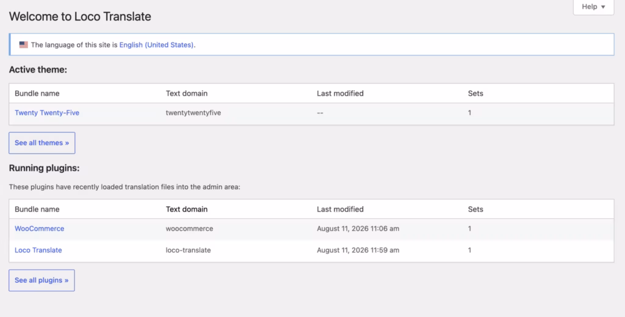Click Last modified header in Running plugins table
This screenshot has height=317, width=625.
340,210
